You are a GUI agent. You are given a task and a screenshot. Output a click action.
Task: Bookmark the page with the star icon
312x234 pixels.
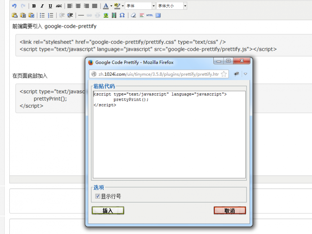click(x=224, y=74)
